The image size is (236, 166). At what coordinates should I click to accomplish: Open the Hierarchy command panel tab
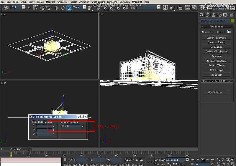coord(213,15)
